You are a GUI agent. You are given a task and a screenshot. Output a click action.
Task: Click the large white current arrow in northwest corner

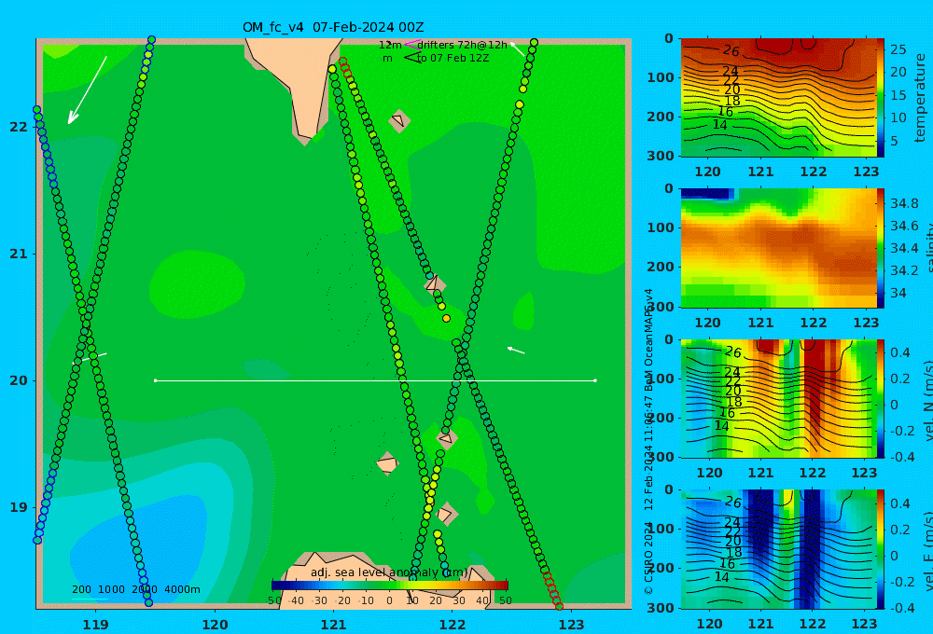point(87,90)
